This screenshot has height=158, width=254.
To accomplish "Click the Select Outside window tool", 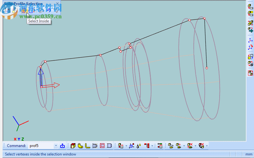I will click(x=32, y=10).
